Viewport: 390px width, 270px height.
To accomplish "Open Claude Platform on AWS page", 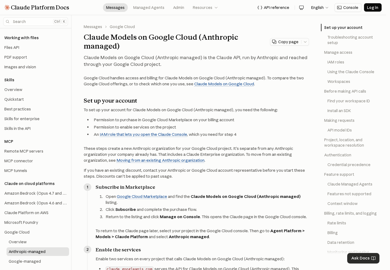I will 26,213.
